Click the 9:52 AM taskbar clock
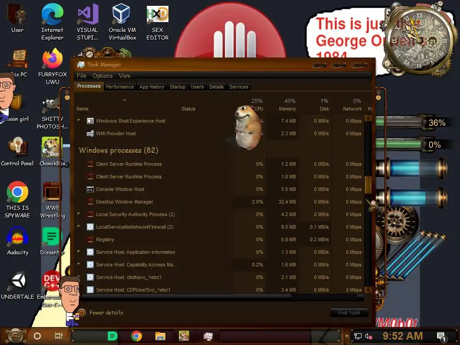Image resolution: width=460 pixels, height=345 pixels. coord(402,336)
